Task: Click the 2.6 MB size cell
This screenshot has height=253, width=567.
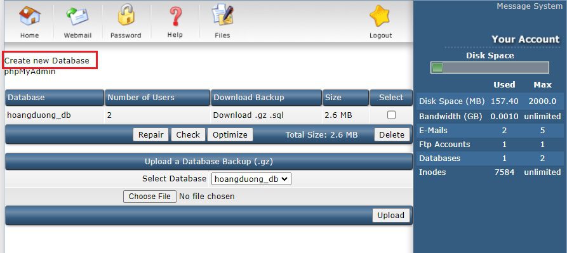Action: point(338,115)
